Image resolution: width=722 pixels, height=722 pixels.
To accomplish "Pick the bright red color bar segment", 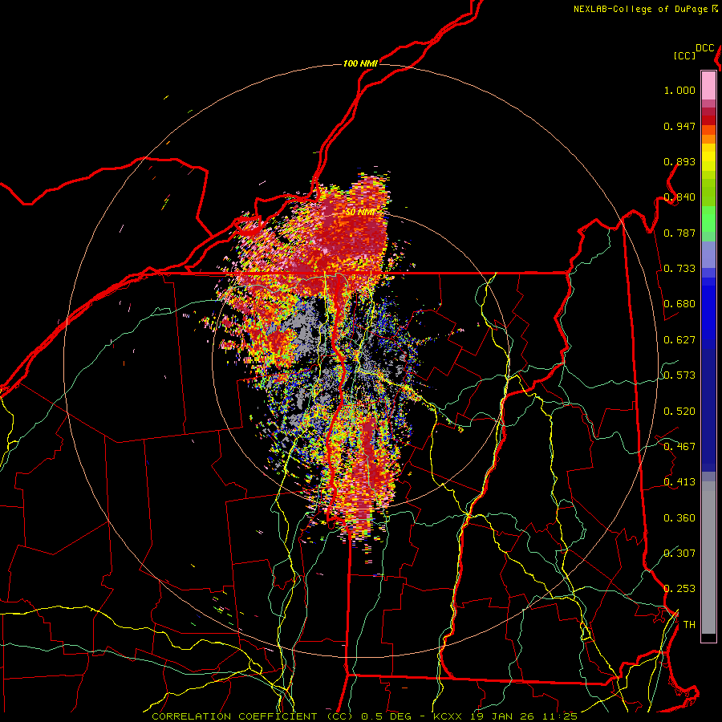I will coord(708,120).
